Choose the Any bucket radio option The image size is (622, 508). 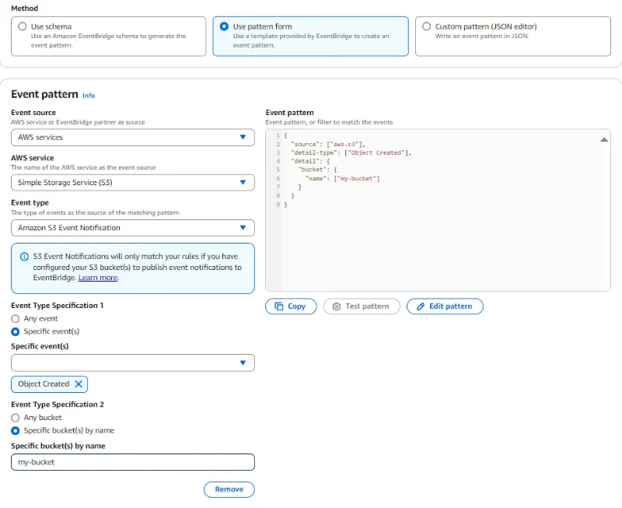[x=15, y=418]
